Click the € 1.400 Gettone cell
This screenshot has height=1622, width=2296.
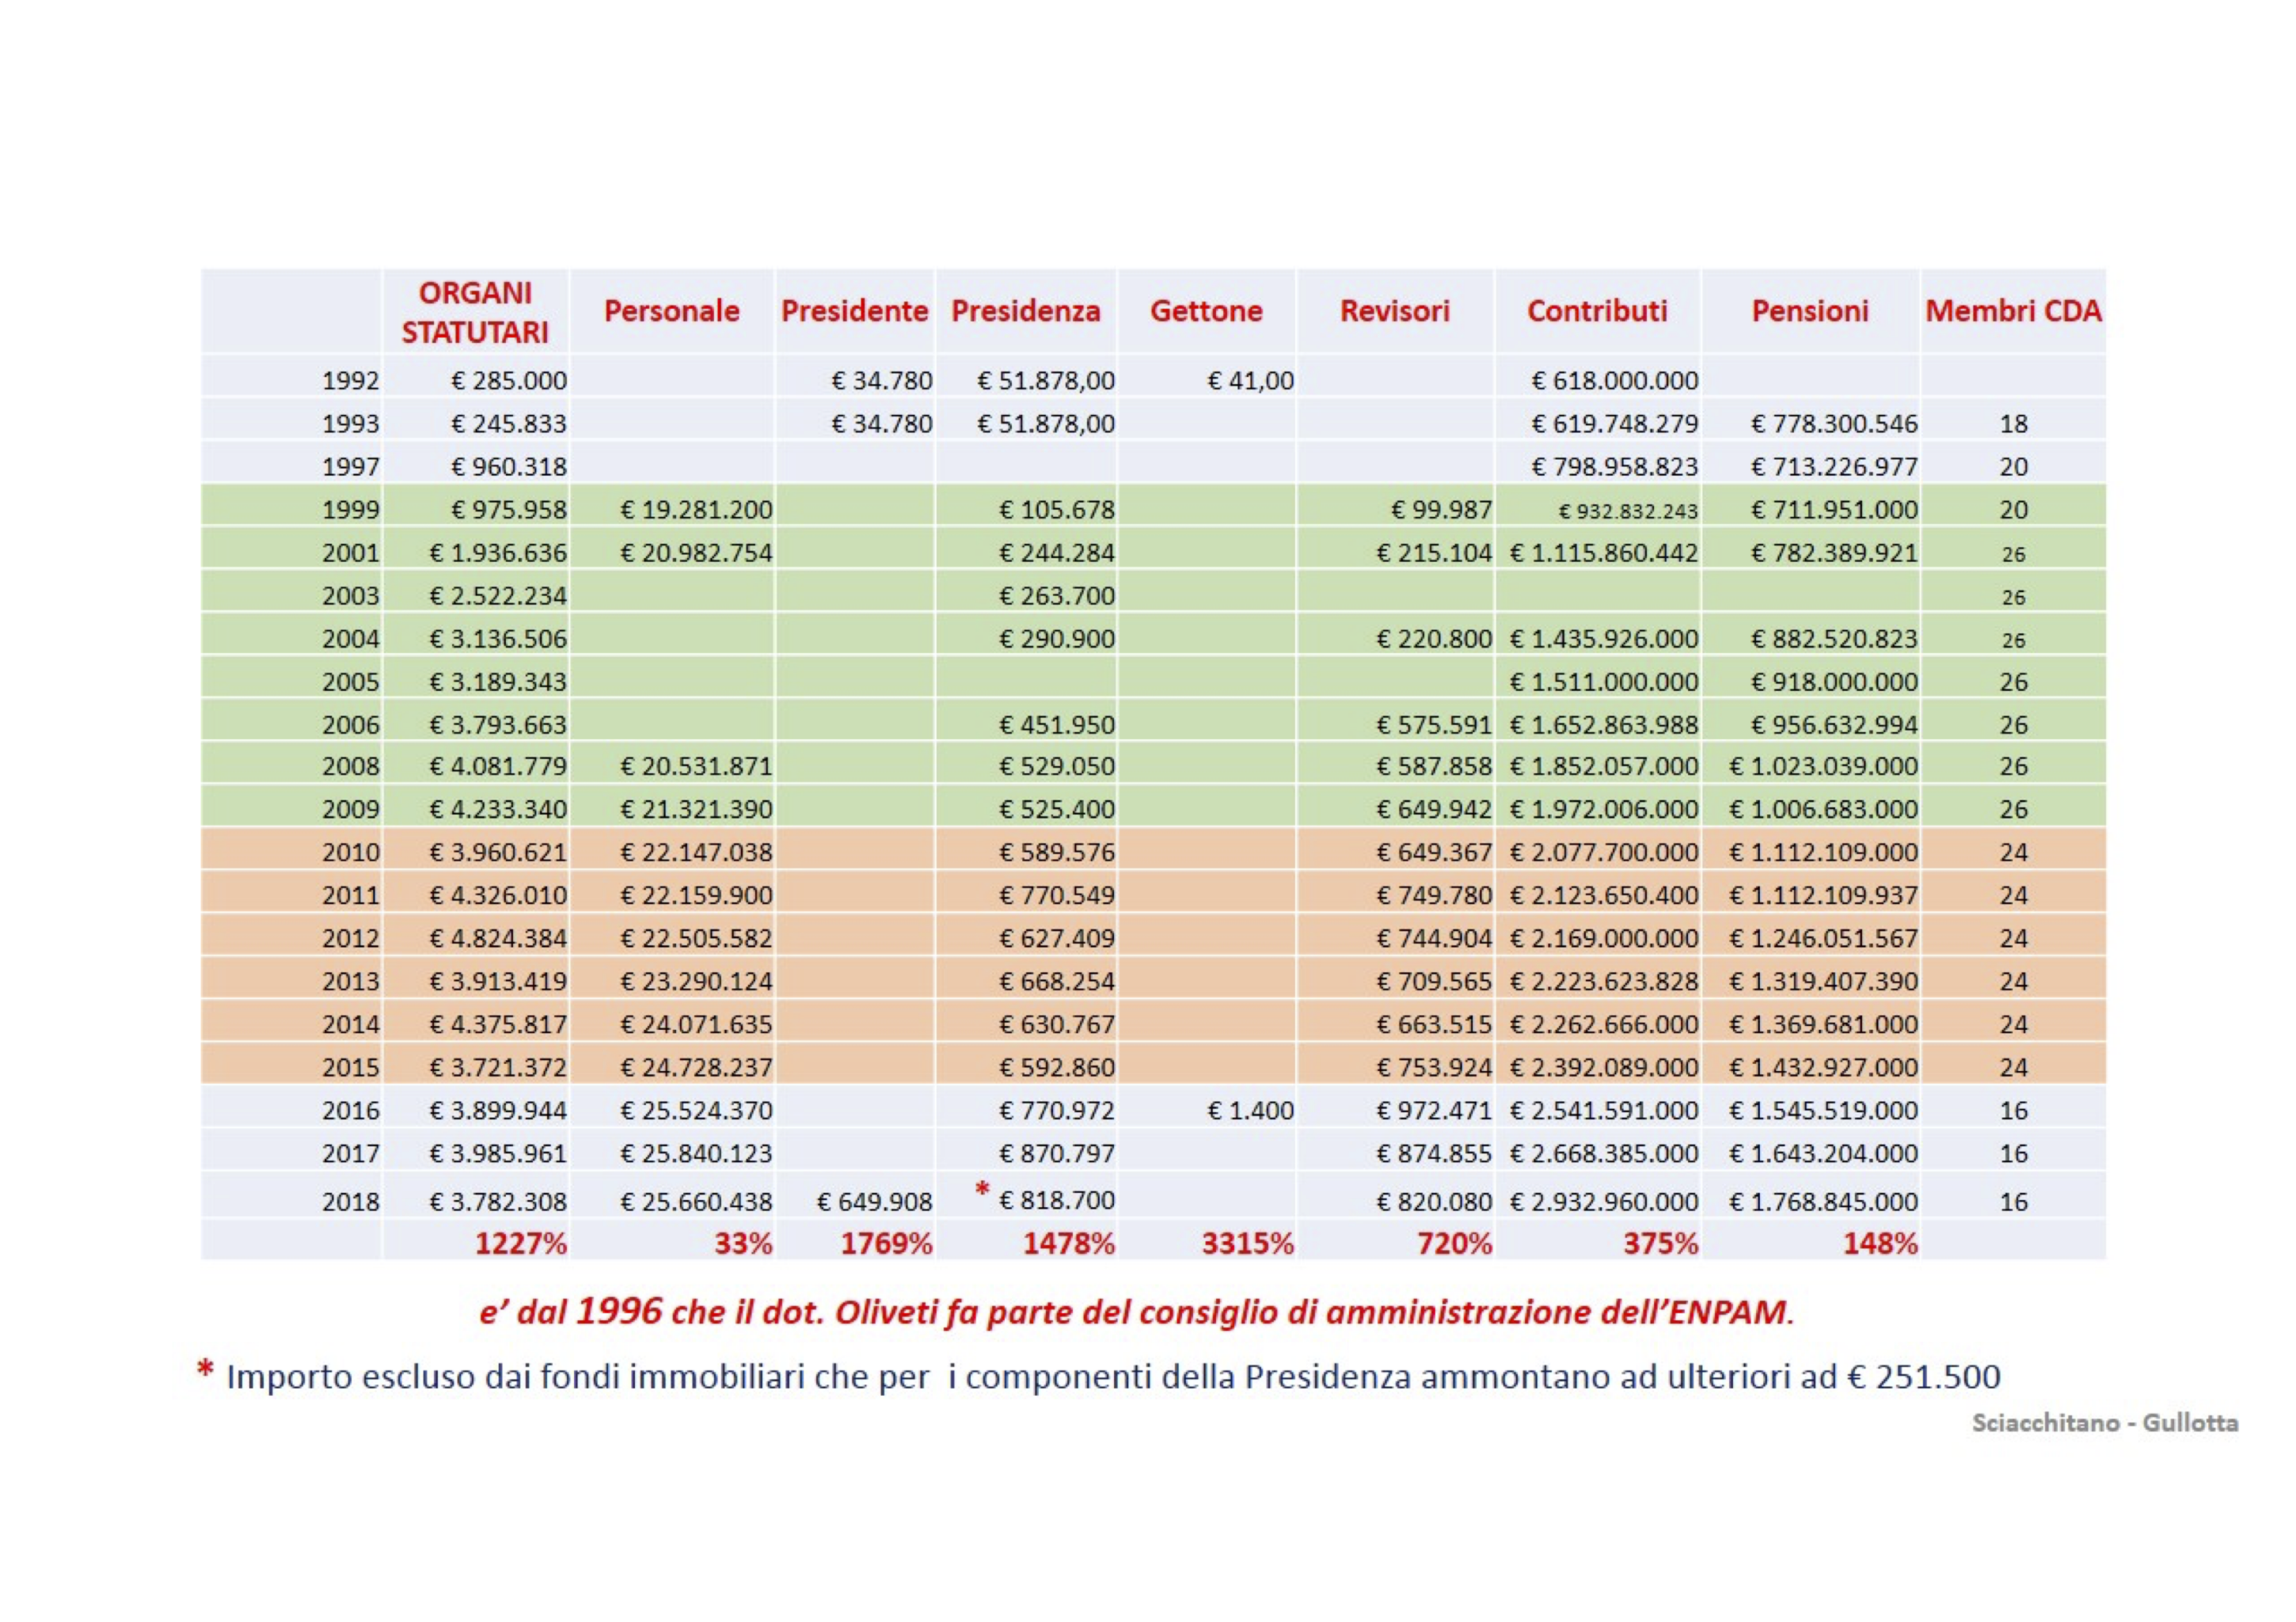point(1250,1111)
